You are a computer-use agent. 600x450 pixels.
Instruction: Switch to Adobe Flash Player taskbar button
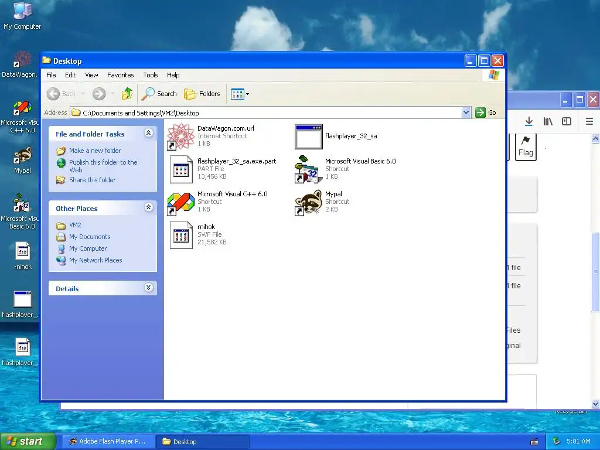tap(108, 442)
